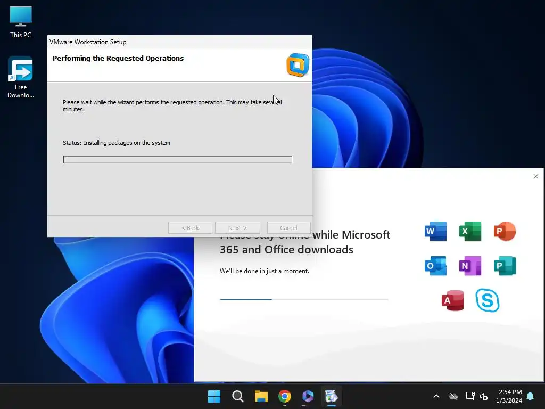
Task: Close the Microsoft 365 download window
Action: [535, 176]
